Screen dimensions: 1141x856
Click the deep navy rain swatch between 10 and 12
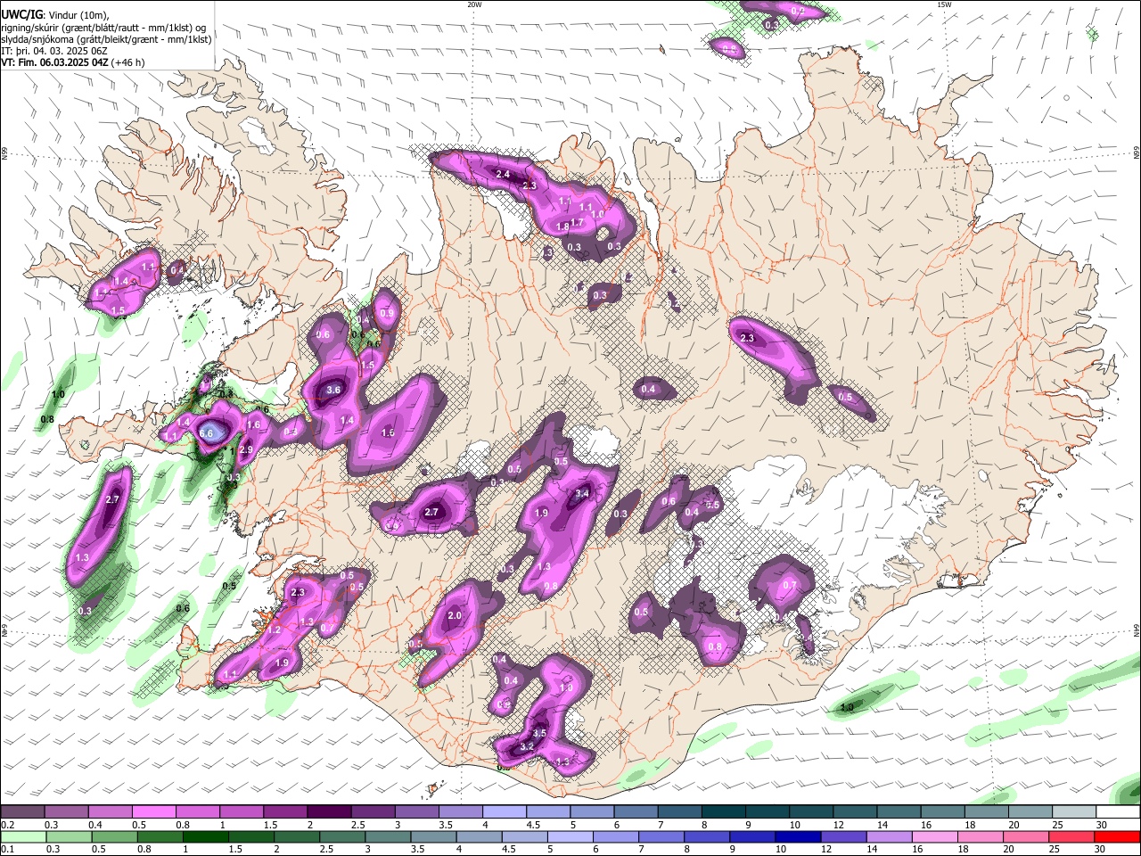pyautogui.click(x=797, y=837)
